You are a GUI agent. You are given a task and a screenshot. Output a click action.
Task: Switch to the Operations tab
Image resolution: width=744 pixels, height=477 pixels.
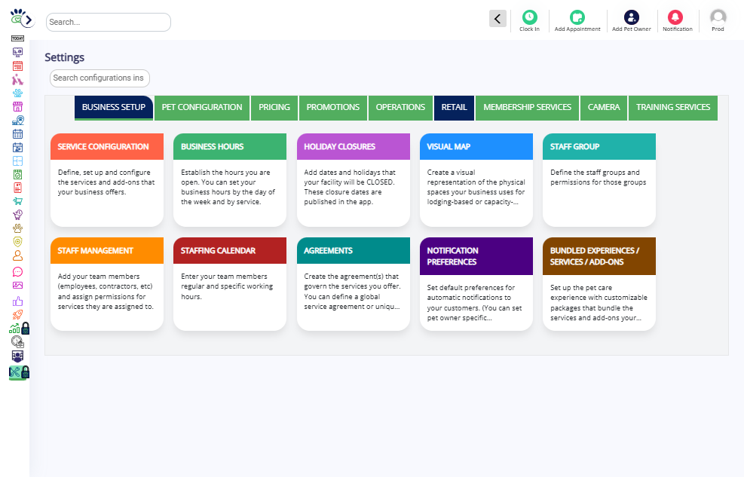point(400,108)
